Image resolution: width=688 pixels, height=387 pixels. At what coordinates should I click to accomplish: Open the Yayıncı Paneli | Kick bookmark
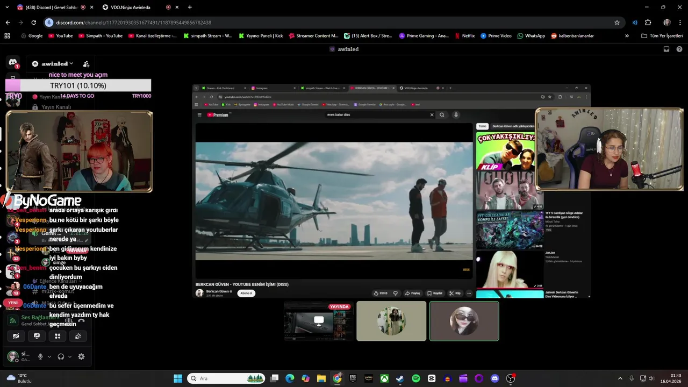pyautogui.click(x=260, y=36)
